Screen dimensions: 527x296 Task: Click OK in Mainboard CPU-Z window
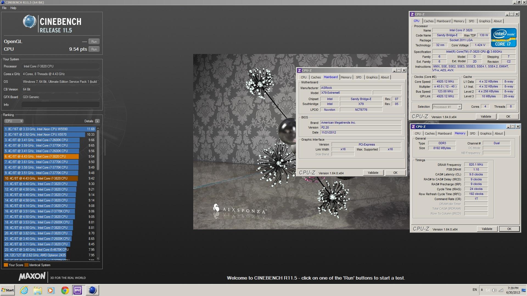395,173
